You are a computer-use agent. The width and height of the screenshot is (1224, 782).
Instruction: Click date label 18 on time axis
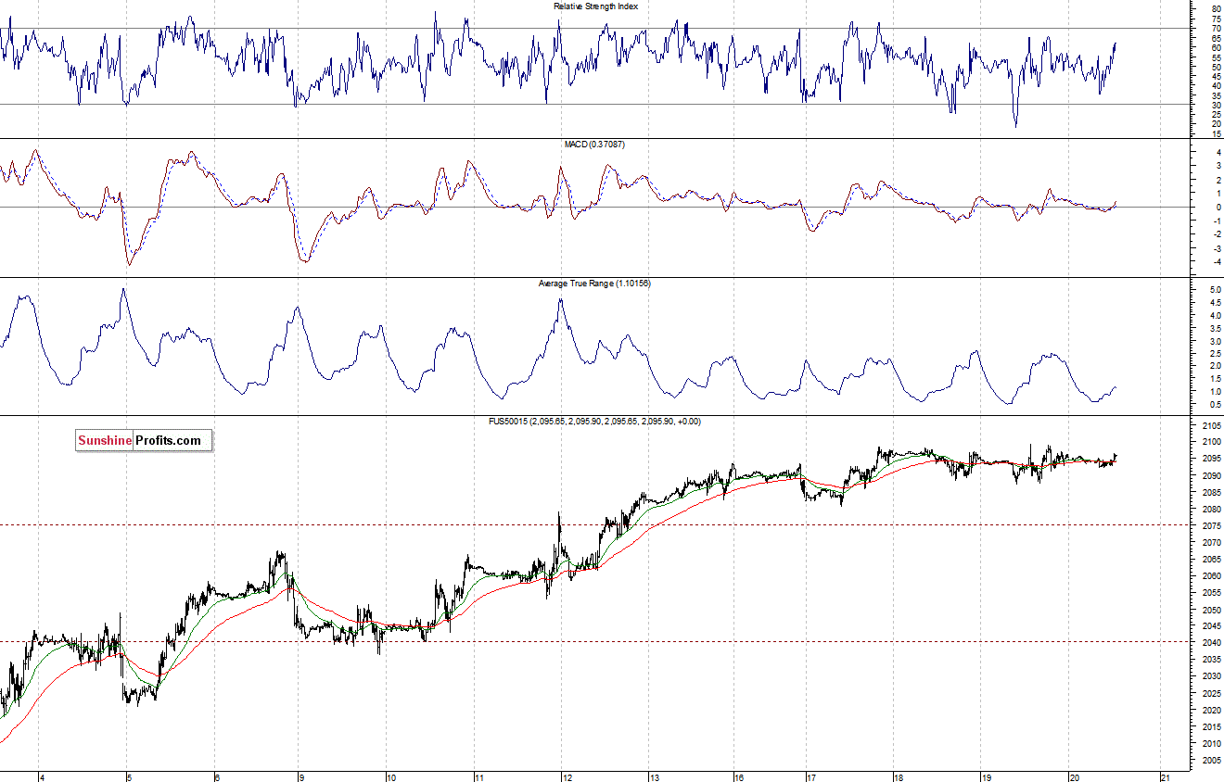pyautogui.click(x=897, y=776)
